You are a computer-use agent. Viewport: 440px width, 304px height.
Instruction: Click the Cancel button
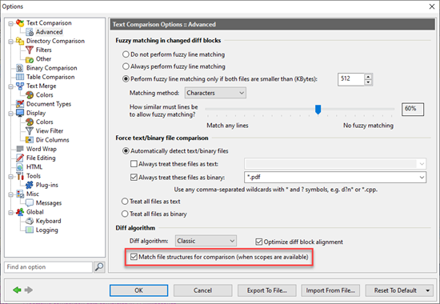pos(202,290)
